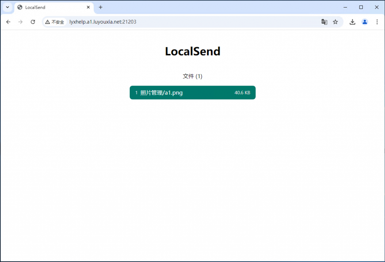385x262 pixels.
Task: Click the LocalSend globe favicon on tab
Action: point(20,7)
